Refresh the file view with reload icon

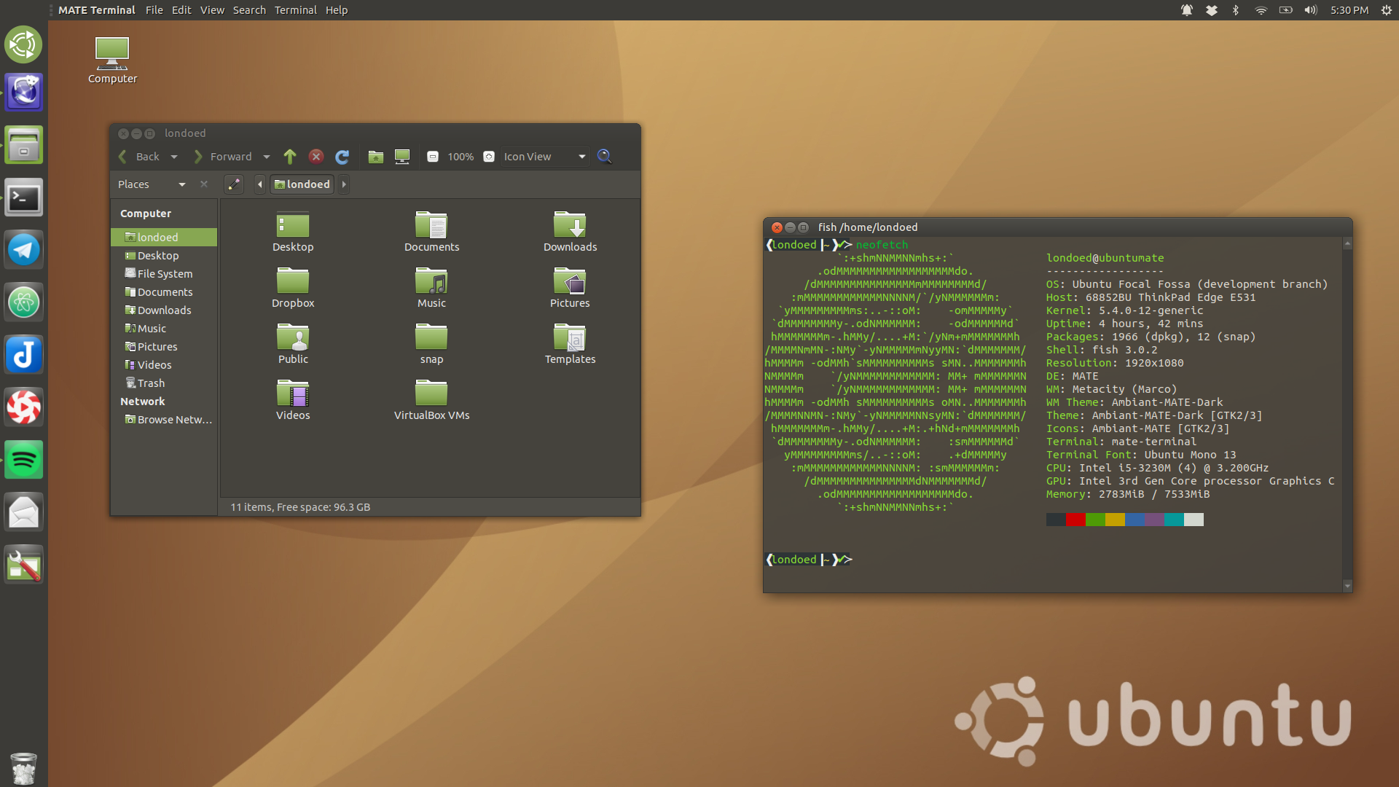click(342, 157)
